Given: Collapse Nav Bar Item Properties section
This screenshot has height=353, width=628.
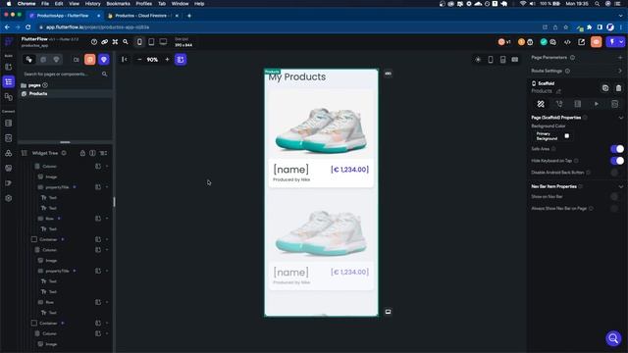Looking at the screenshot, I should (620, 186).
